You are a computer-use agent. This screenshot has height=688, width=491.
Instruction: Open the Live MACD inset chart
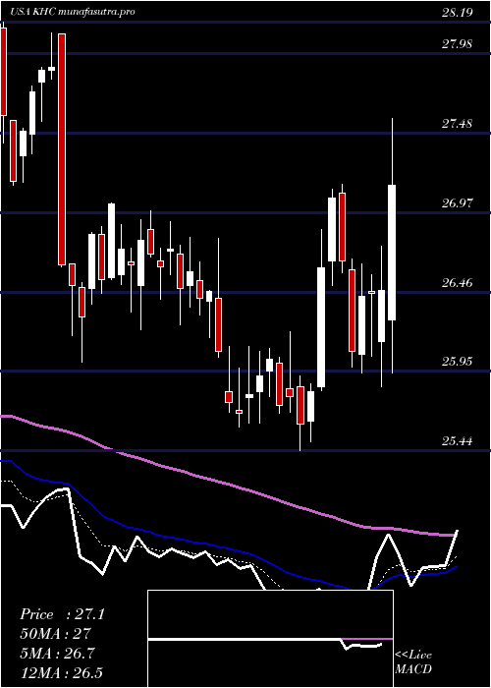click(270, 639)
